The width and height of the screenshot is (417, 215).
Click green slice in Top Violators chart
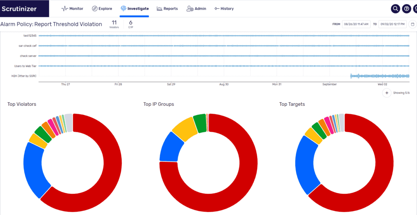click(x=43, y=134)
